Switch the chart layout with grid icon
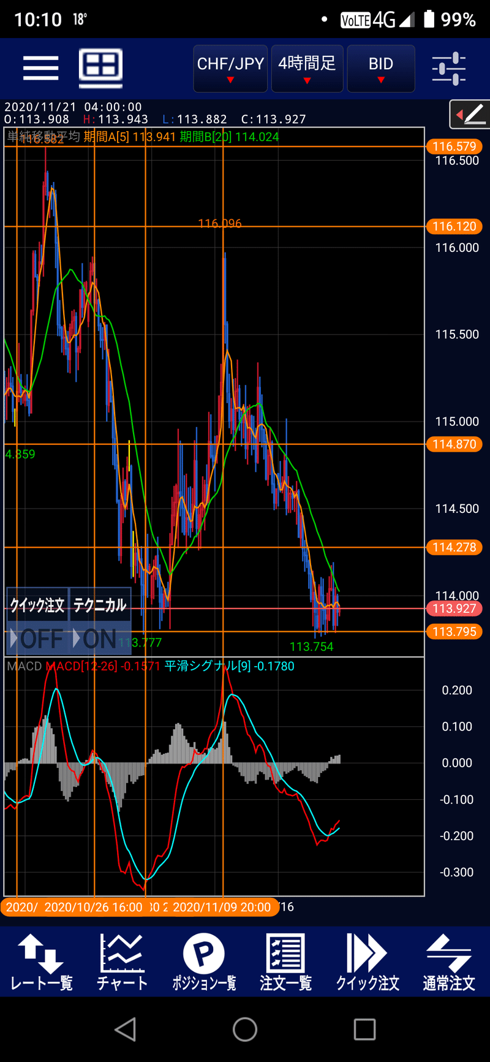The height and width of the screenshot is (1062, 490). point(100,67)
